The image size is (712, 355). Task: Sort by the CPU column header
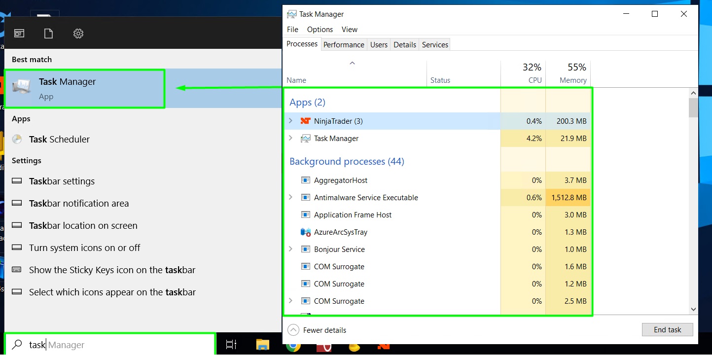click(523, 73)
